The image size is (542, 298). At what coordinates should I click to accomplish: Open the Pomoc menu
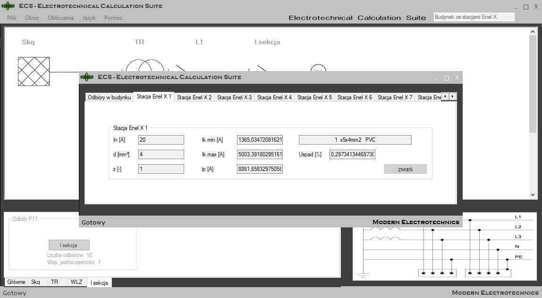coord(113,18)
